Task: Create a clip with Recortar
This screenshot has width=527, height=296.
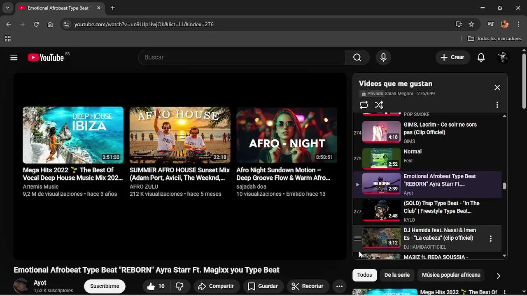Action: (x=307, y=286)
